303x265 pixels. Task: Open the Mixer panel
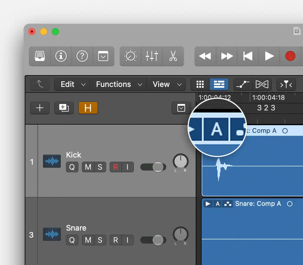[152, 56]
